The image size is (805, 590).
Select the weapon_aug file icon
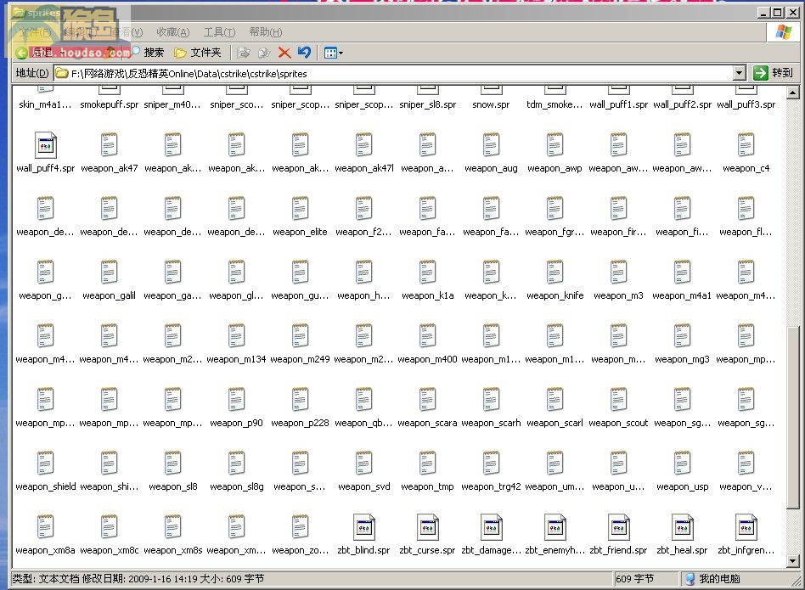tap(491, 145)
